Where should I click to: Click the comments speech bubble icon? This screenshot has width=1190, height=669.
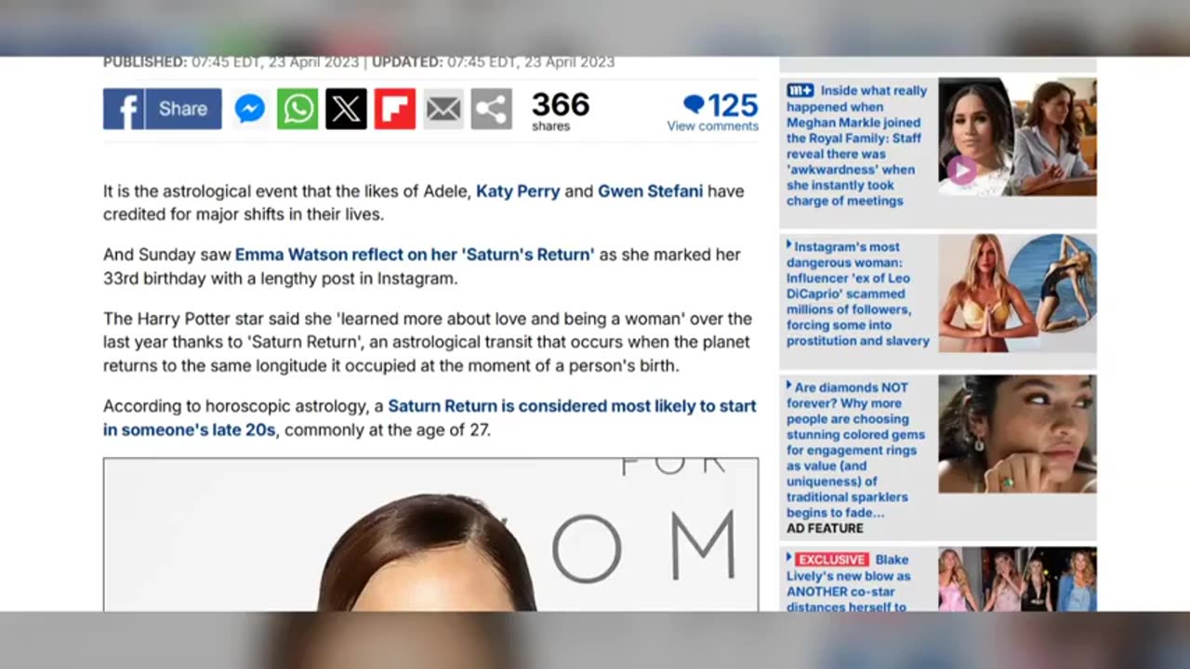click(694, 104)
